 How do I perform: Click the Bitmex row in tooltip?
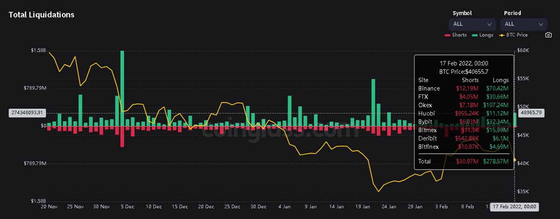coord(463,130)
